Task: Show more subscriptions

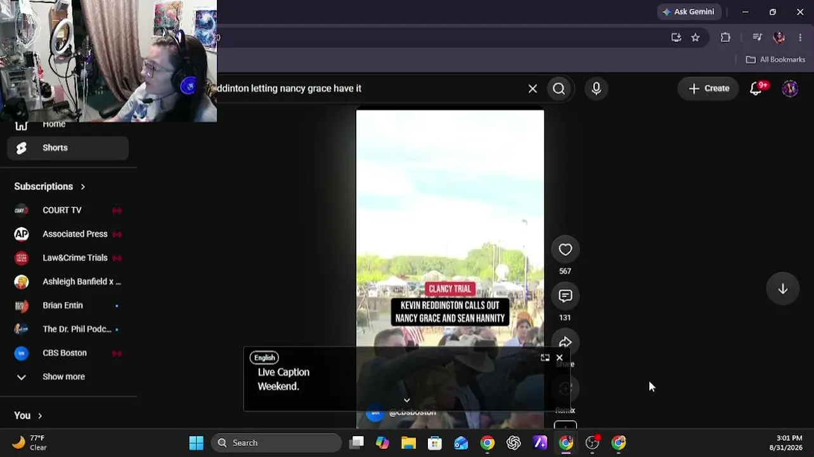Action: [68, 377]
